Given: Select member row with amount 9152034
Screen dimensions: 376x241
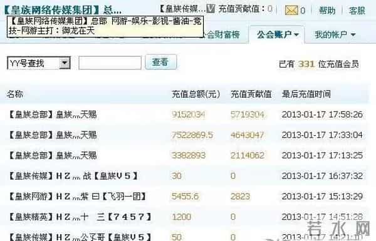Looking at the screenshot, I should (185, 115).
